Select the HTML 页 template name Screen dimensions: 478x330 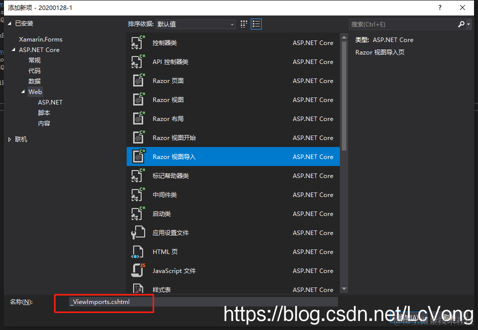click(165, 252)
